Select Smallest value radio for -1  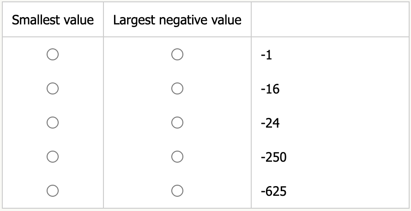point(52,54)
